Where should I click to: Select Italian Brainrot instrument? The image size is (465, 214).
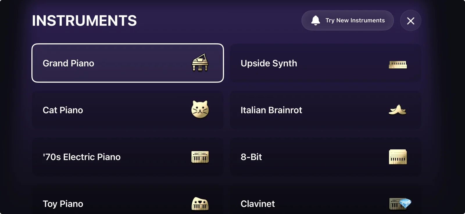coord(325,110)
